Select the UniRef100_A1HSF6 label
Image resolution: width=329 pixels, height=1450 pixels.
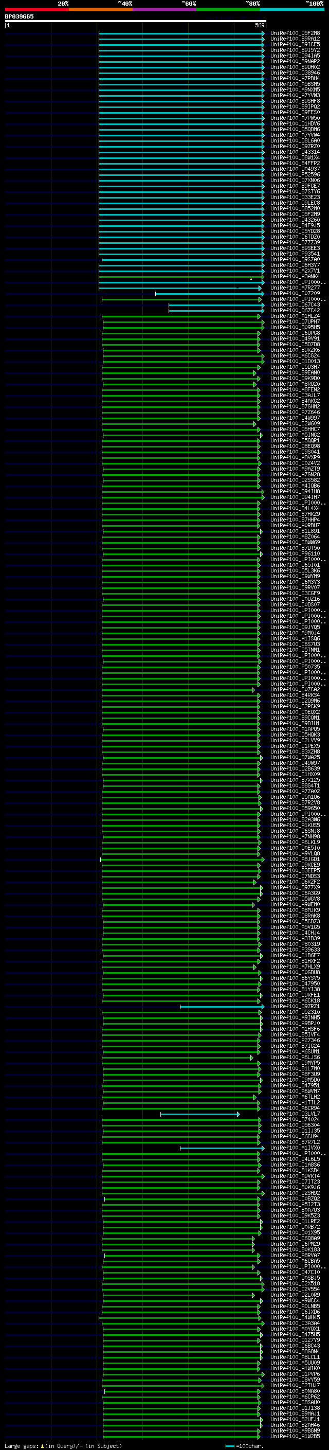coord(295,1029)
